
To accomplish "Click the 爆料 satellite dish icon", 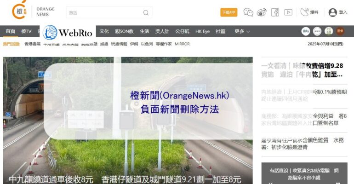I will [304, 12].
